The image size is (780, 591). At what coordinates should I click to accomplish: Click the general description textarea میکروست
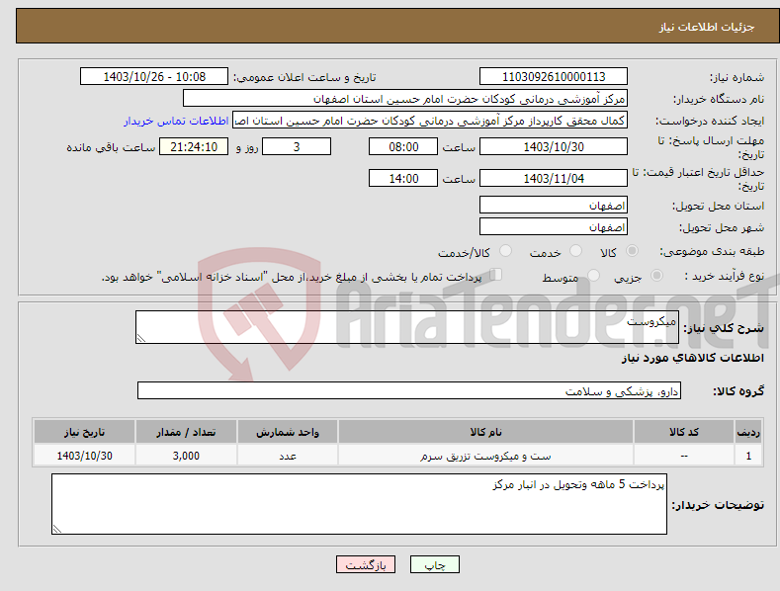pyautogui.click(x=407, y=327)
